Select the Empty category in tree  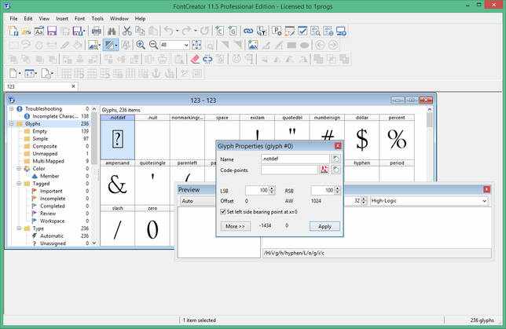pos(40,131)
